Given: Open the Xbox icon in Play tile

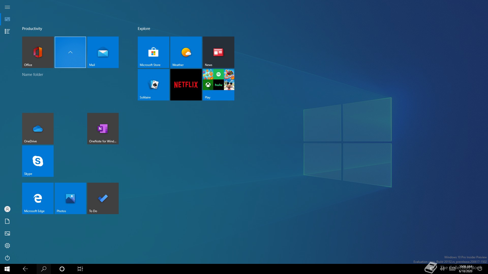Looking at the screenshot, I should [x=208, y=85].
